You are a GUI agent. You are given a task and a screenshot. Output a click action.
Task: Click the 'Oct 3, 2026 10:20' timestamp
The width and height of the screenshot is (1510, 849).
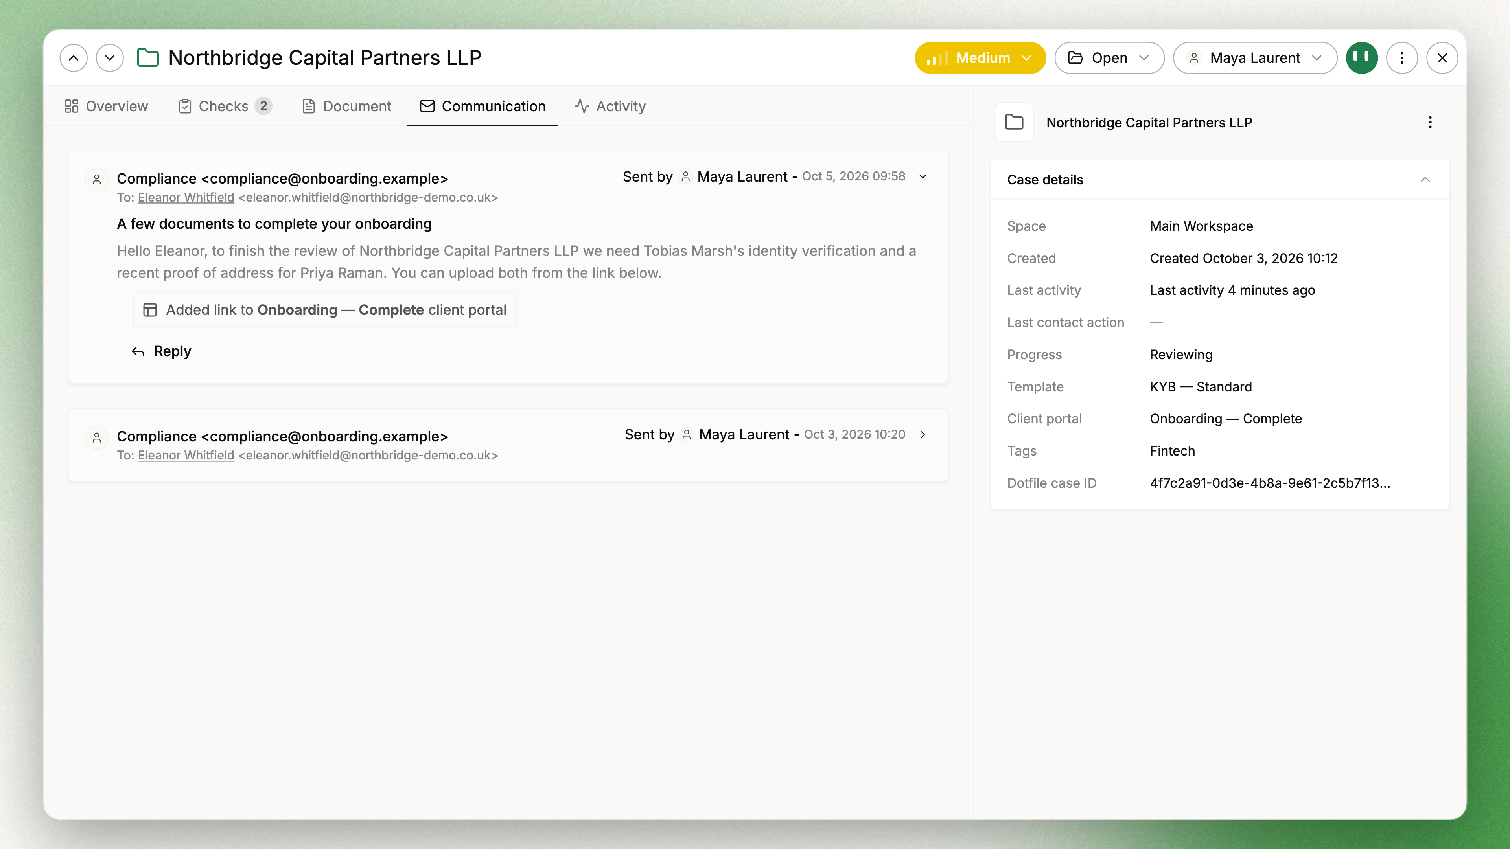point(854,434)
